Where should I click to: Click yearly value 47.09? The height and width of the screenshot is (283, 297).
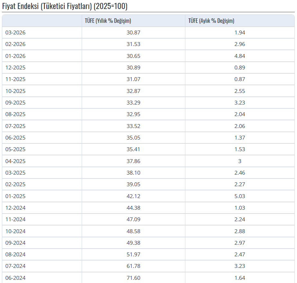tap(133, 219)
